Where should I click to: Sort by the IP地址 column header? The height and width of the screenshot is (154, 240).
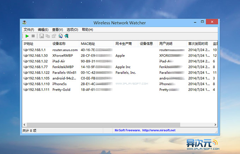tap(36, 44)
